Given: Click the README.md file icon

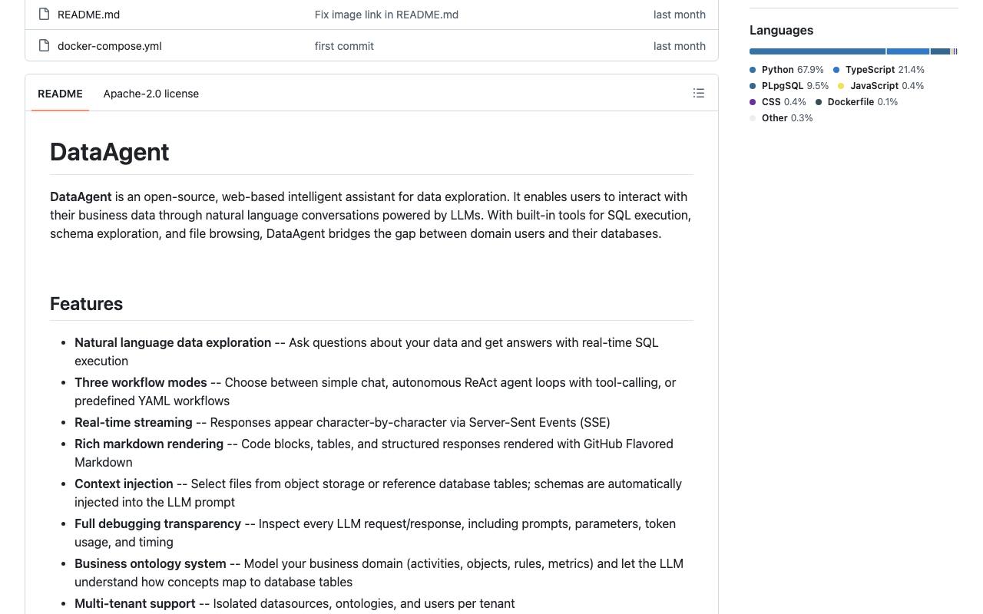Looking at the screenshot, I should [45, 14].
